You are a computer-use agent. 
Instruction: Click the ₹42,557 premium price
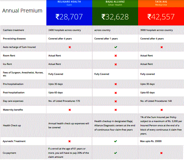(161, 17)
